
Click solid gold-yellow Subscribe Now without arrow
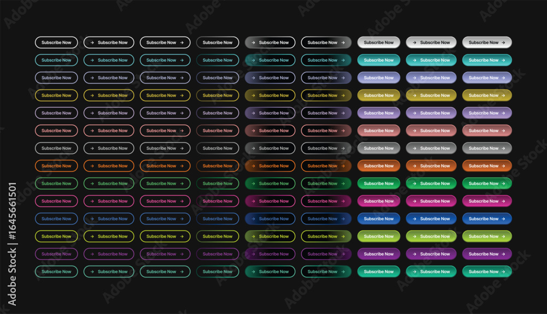point(379,96)
